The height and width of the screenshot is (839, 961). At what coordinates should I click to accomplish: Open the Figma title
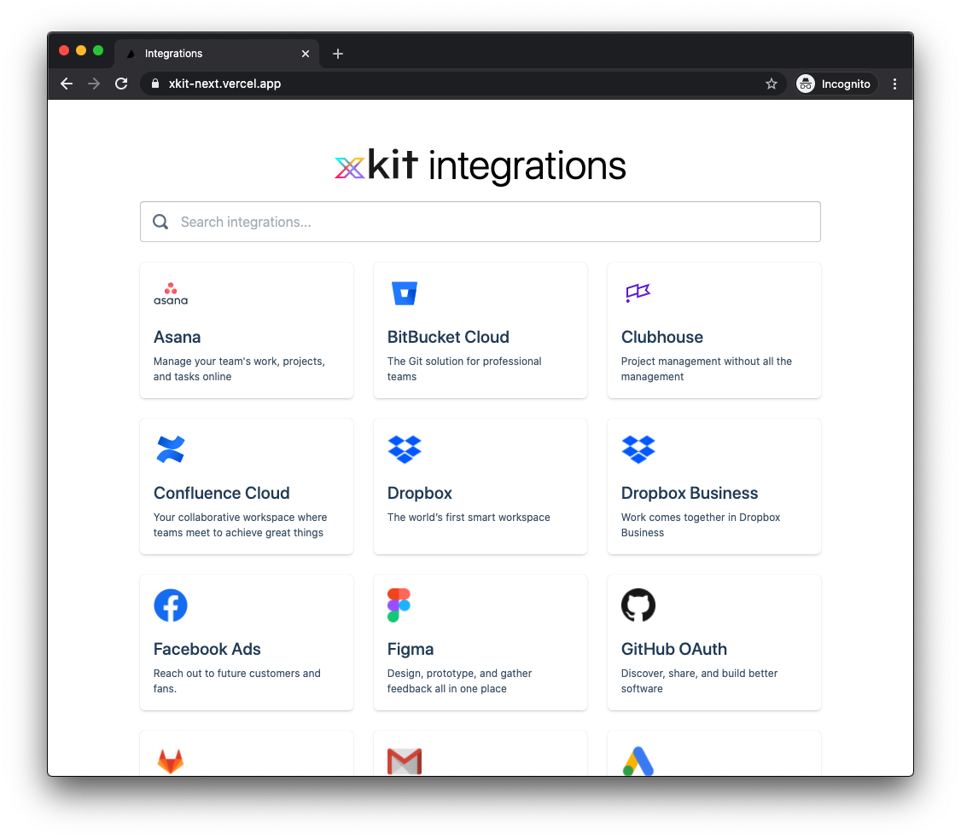pyautogui.click(x=410, y=649)
